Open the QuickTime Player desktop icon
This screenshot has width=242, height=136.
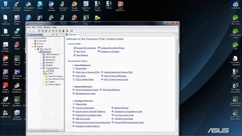(86, 6)
